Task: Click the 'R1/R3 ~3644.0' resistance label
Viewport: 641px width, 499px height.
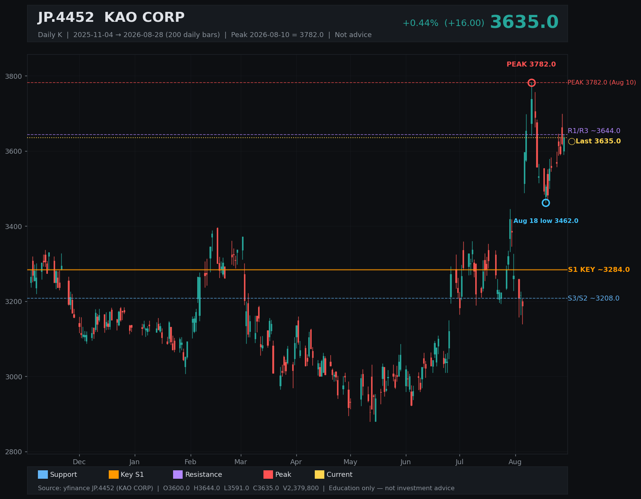Action: coord(594,131)
